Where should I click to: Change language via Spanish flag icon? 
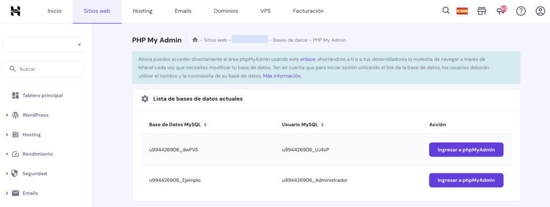click(x=462, y=11)
